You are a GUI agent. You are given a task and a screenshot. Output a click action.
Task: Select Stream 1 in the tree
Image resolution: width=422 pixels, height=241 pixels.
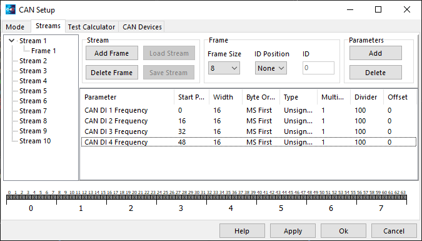tap(33, 41)
